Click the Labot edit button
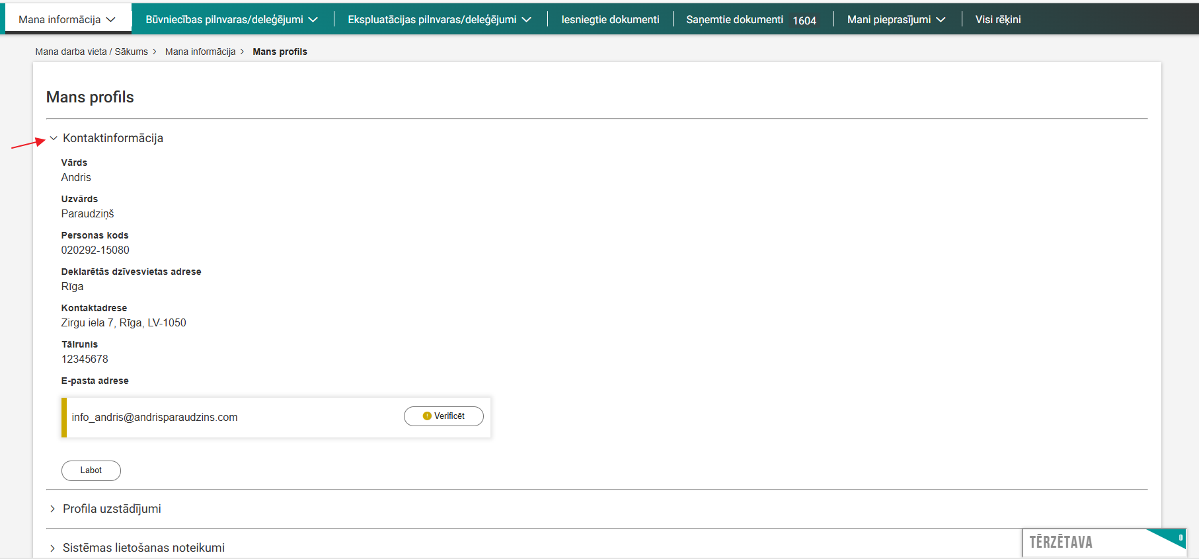The height and width of the screenshot is (559, 1199). coord(91,470)
